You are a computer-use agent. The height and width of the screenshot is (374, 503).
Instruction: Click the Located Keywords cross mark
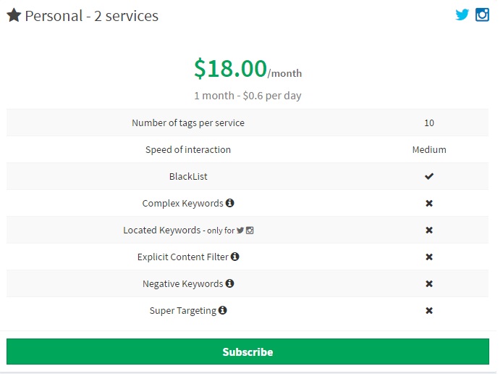[x=429, y=230]
